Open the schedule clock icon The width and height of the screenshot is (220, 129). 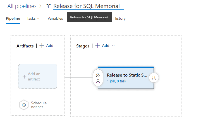(24, 105)
